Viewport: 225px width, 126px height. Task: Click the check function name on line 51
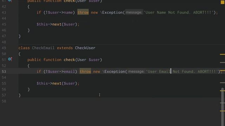coord(69,59)
